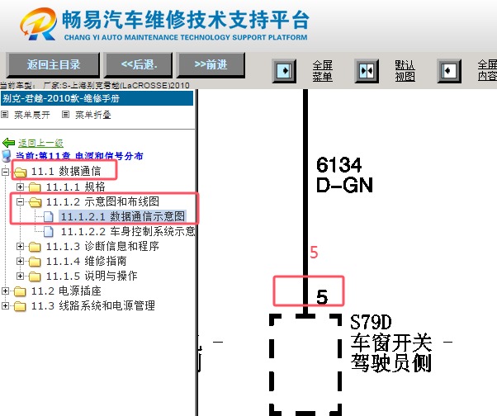
Task: Select the 11.1.4 维修指南 tree item
Action: (x=86, y=261)
